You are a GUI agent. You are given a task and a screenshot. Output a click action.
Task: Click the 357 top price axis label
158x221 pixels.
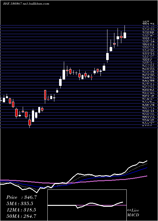[x=146, y=22]
